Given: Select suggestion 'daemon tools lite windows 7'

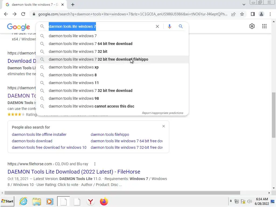Looking at the screenshot, I should tap(112, 36).
